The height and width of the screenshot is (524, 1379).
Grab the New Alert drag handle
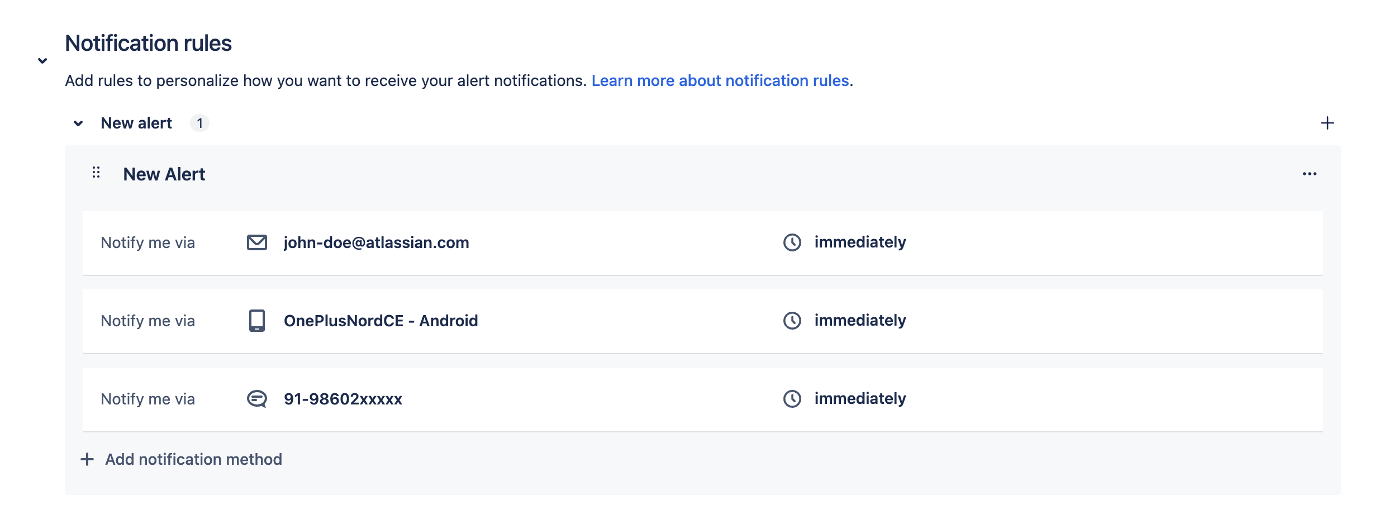pyautogui.click(x=96, y=172)
